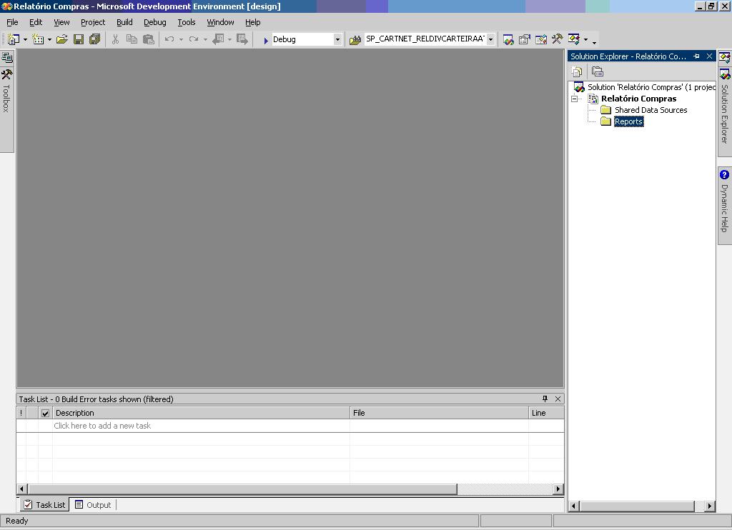Click the Properties icon in Solution Explorer
The width and height of the screenshot is (732, 530).
point(577,71)
